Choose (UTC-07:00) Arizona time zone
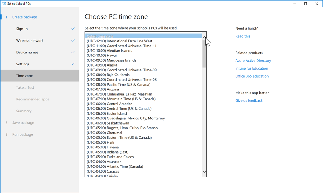 click(102, 89)
